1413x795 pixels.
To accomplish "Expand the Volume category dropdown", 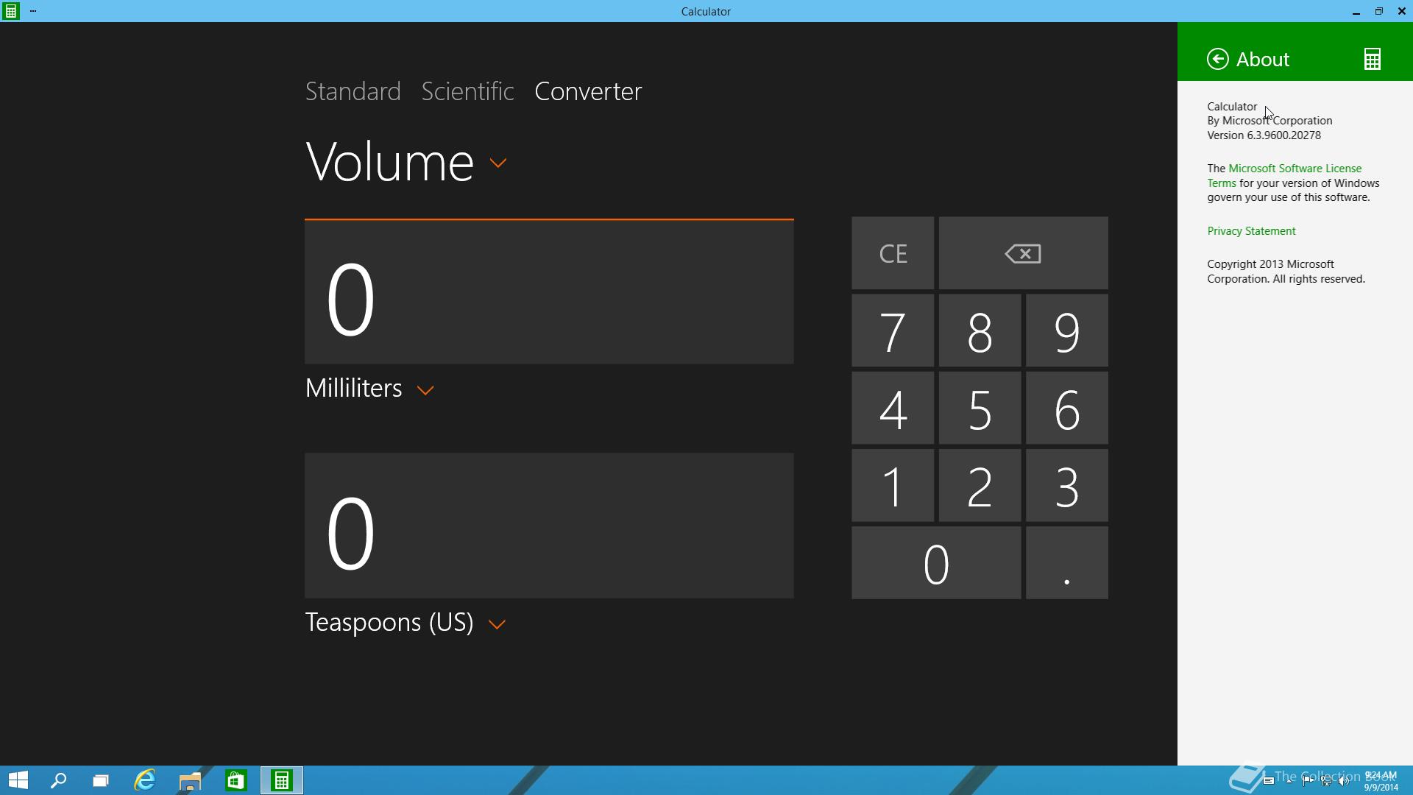I will (x=498, y=163).
